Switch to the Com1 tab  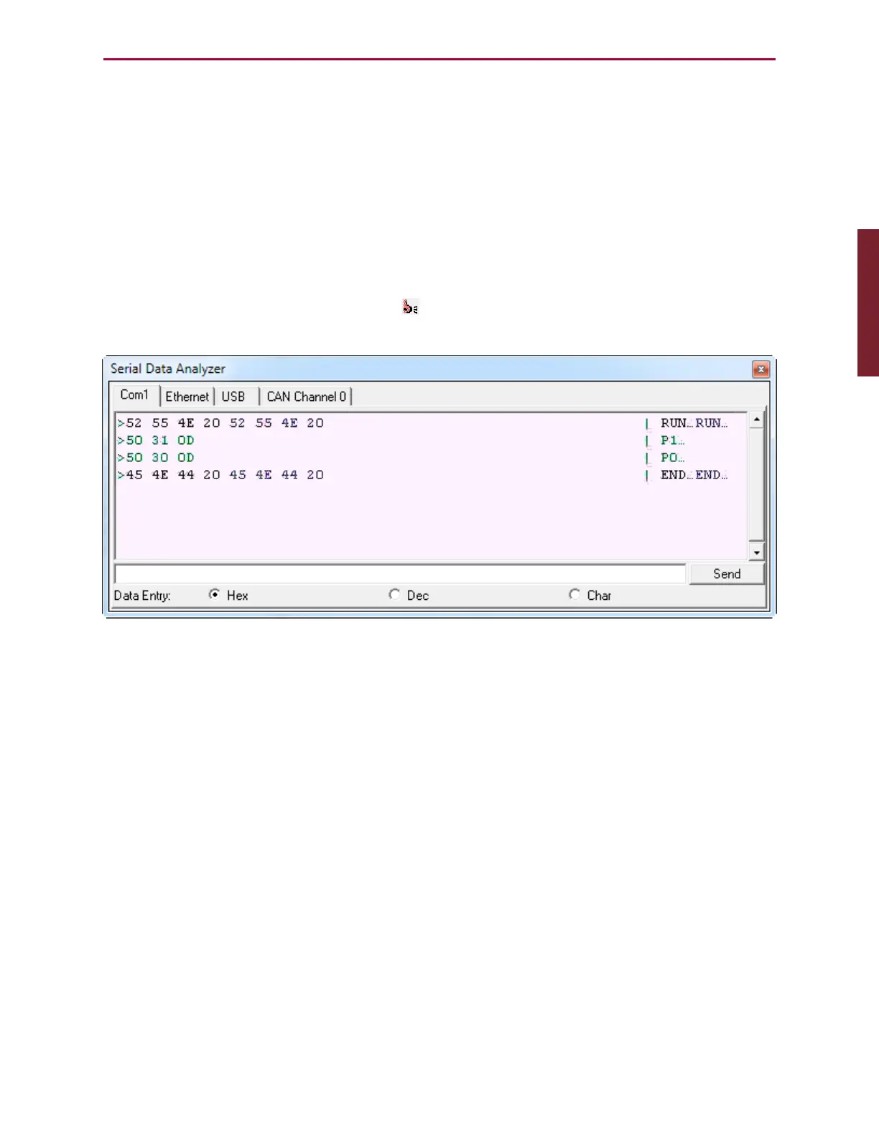pos(134,395)
